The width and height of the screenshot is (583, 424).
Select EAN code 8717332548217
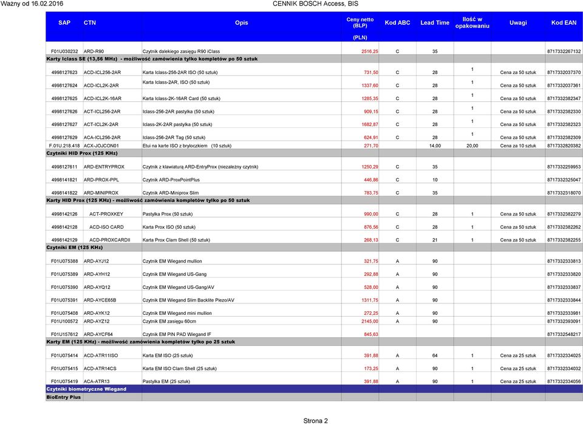pyautogui.click(x=564, y=334)
